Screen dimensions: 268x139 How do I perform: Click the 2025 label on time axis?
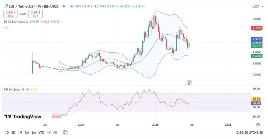(x=155, y=125)
